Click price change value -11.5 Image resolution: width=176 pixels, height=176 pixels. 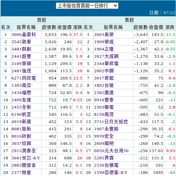(x=170, y=35)
